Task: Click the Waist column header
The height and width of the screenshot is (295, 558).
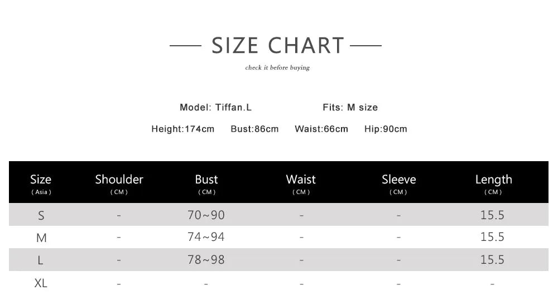Action: pyautogui.click(x=301, y=182)
